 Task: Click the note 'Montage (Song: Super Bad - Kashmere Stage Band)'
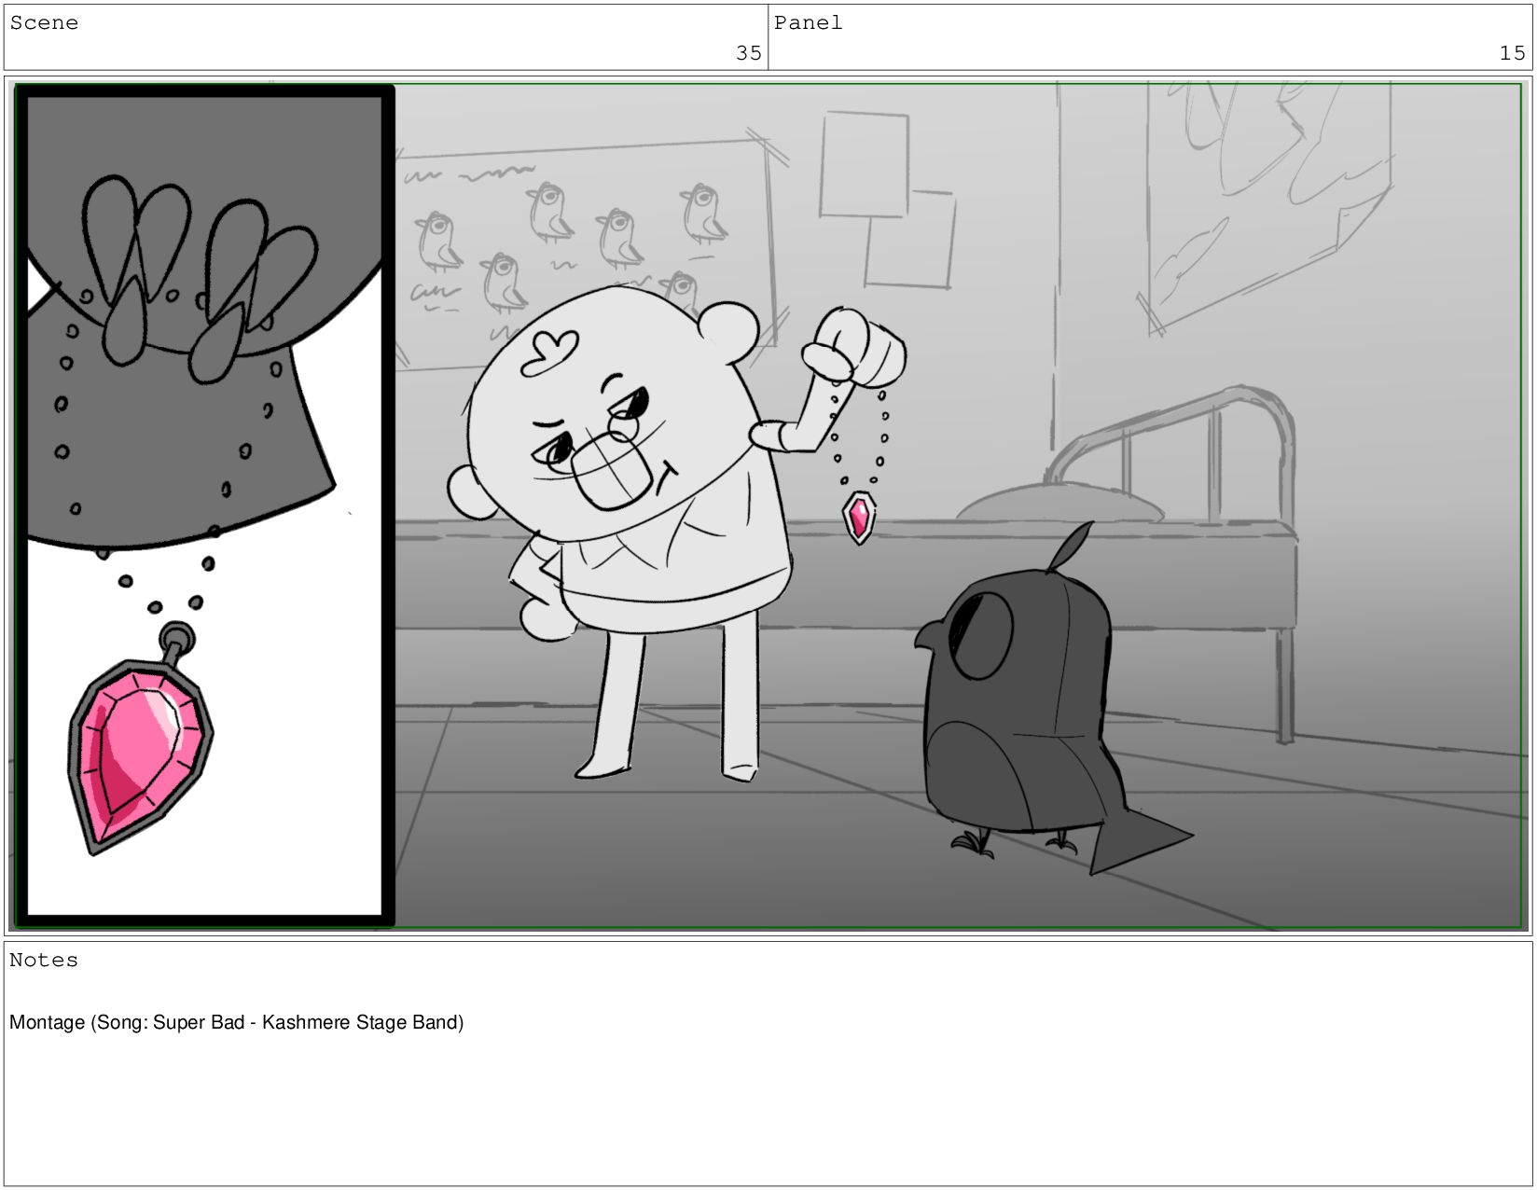click(x=237, y=1022)
